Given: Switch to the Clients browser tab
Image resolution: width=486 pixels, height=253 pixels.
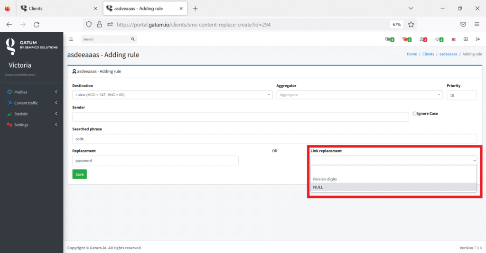Looking at the screenshot, I should pos(59,9).
